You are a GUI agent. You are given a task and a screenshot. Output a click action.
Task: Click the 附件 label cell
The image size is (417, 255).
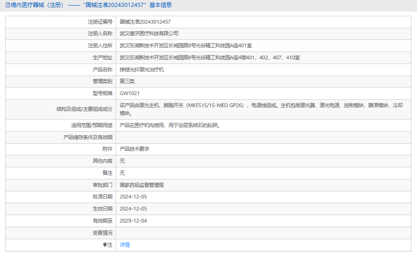61,149
